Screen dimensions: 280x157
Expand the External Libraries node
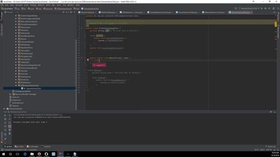tap(4, 109)
